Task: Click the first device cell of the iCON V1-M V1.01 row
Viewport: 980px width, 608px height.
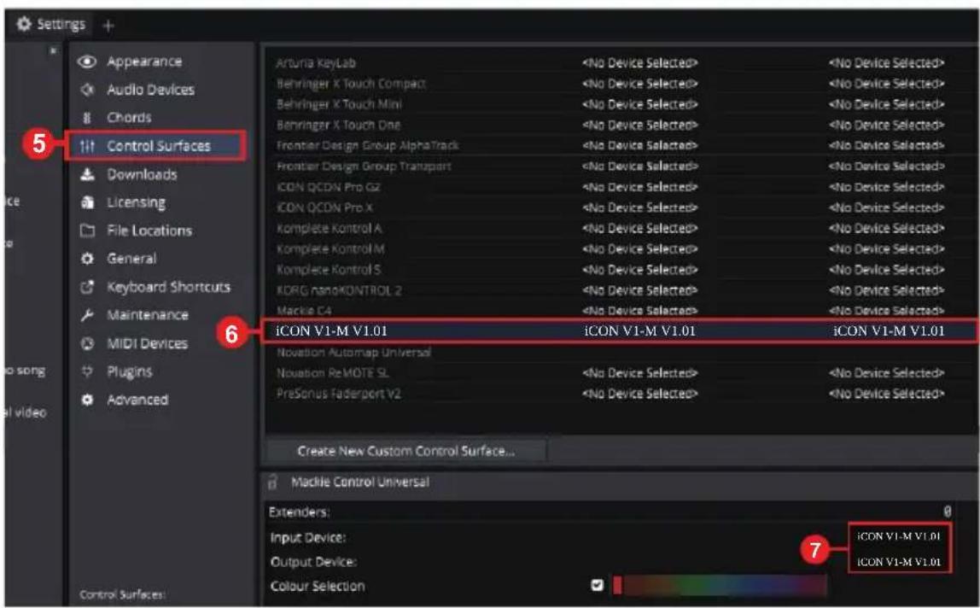Action: click(640, 330)
